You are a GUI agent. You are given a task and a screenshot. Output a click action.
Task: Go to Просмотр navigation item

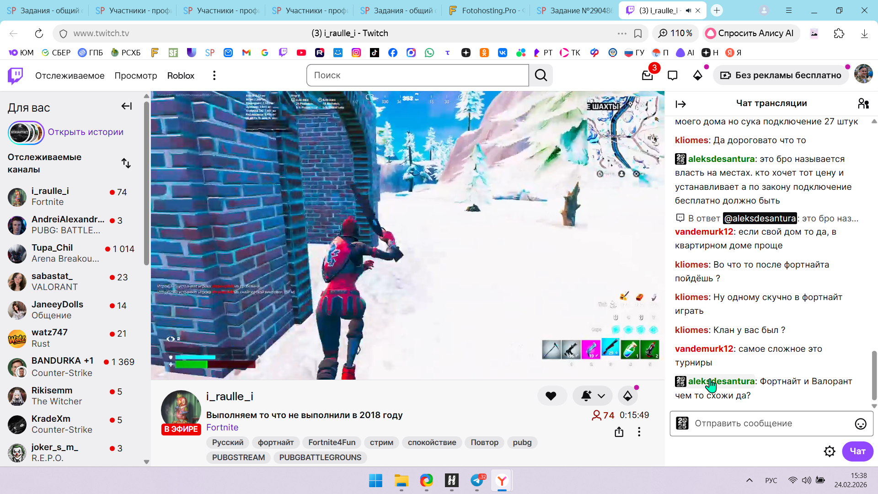135,75
